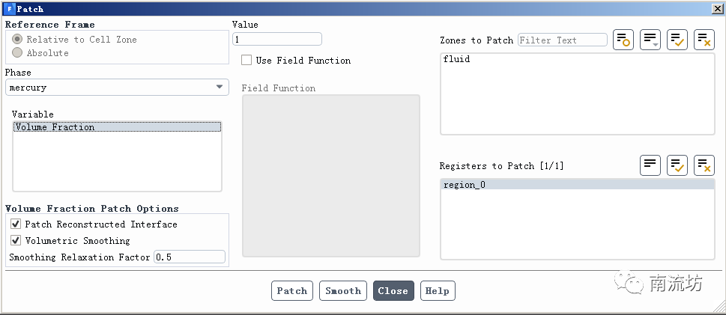Click the Patch dialog title bar icon
The width and height of the screenshot is (726, 315).
click(9, 9)
